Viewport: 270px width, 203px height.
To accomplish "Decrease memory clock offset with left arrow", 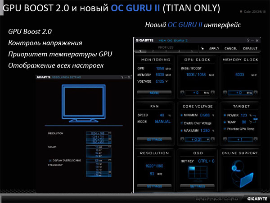I will point(225,92).
